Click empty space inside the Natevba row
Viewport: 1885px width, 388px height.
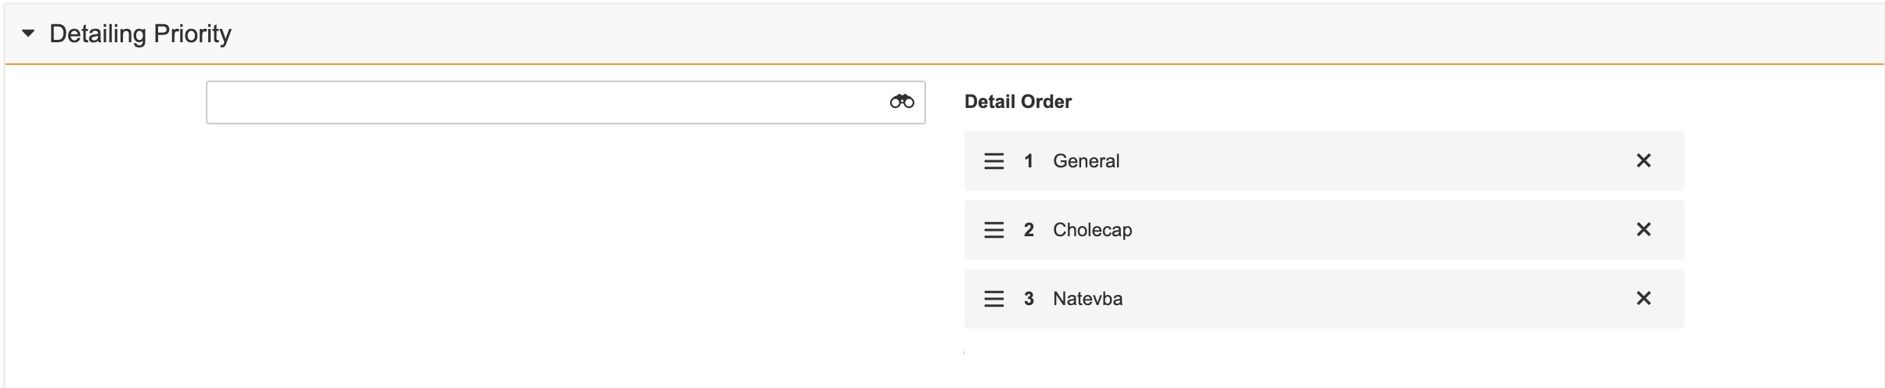1370,299
